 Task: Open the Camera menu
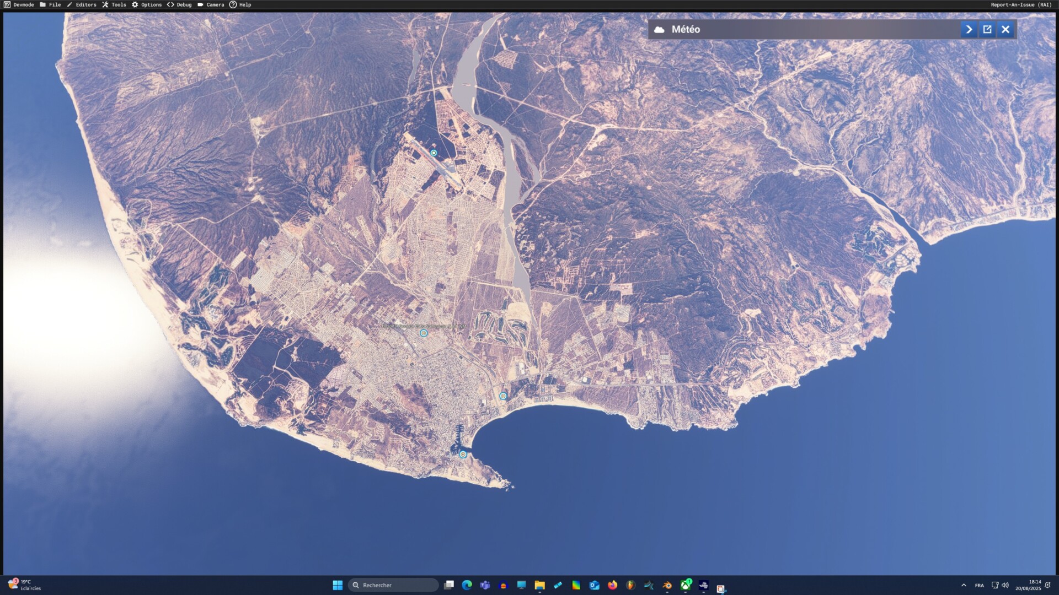click(x=211, y=4)
